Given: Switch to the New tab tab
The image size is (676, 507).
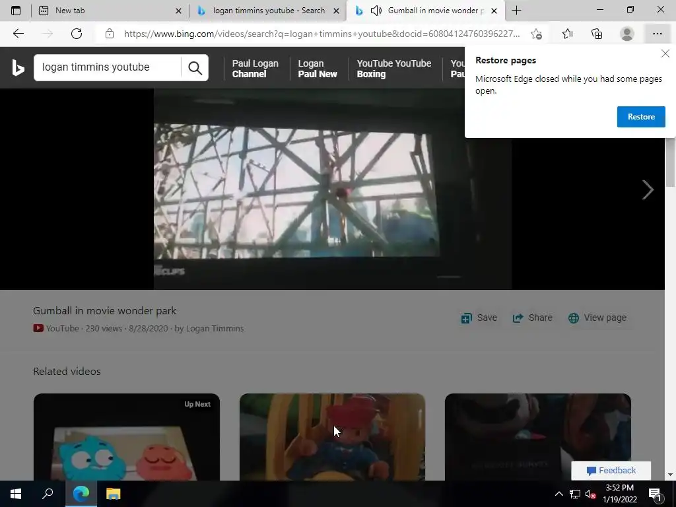Looking at the screenshot, I should click(110, 11).
